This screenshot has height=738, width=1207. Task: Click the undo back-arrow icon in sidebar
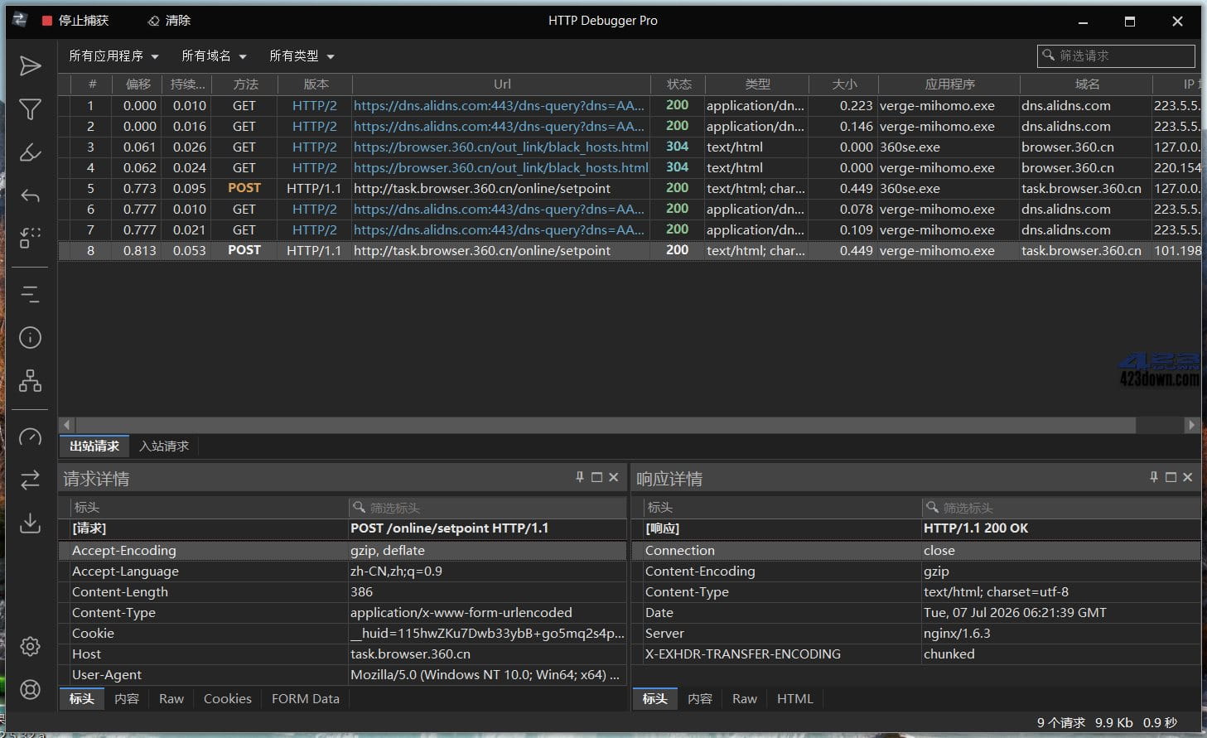point(31,196)
